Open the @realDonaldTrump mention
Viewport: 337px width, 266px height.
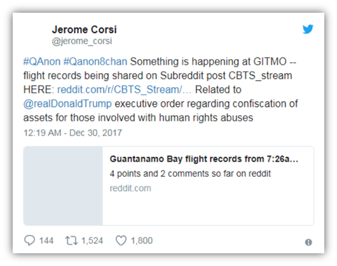(67, 104)
